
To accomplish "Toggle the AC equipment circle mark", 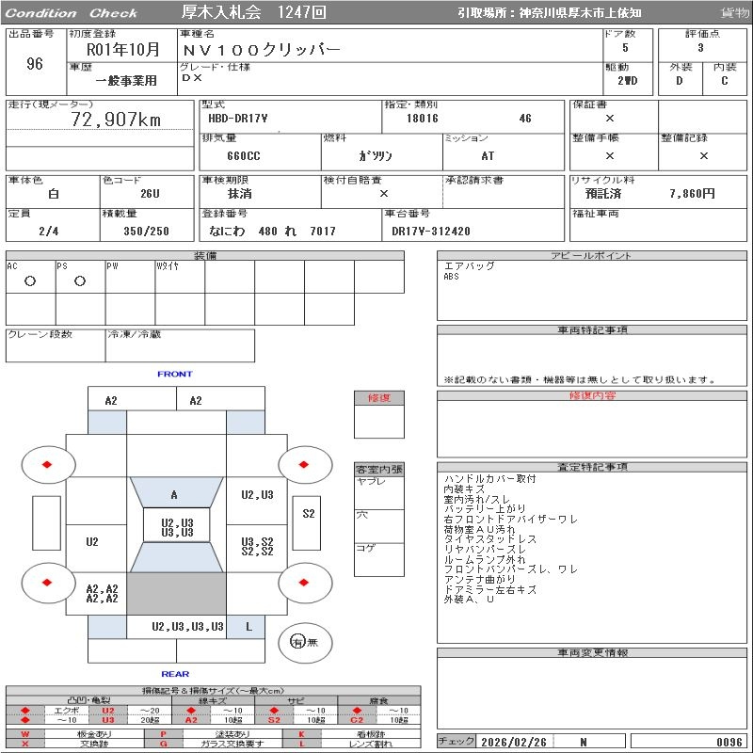I will (30, 281).
